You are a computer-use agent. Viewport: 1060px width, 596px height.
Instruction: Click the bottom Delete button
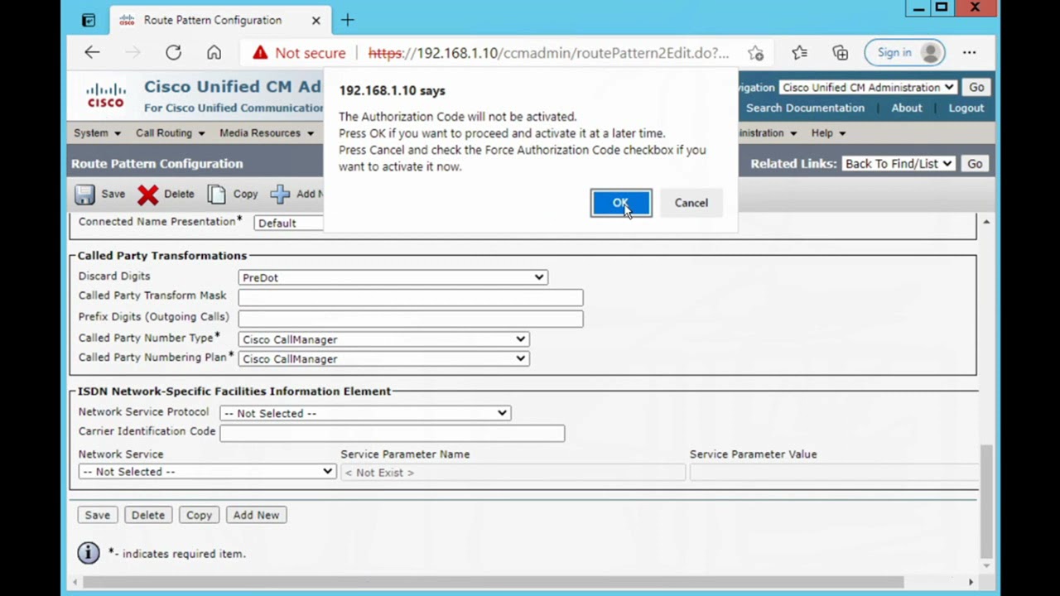point(147,515)
